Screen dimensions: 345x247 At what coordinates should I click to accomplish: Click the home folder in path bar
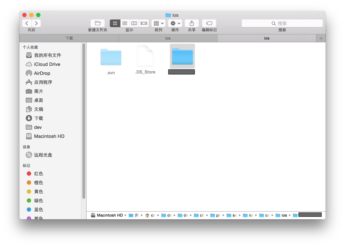(x=150, y=215)
